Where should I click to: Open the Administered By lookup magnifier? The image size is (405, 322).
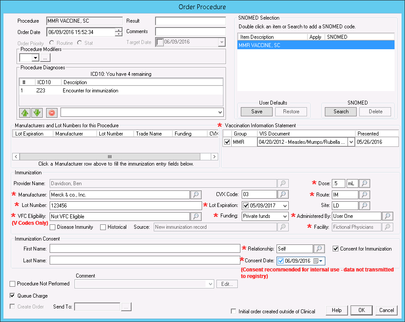pos(387,216)
